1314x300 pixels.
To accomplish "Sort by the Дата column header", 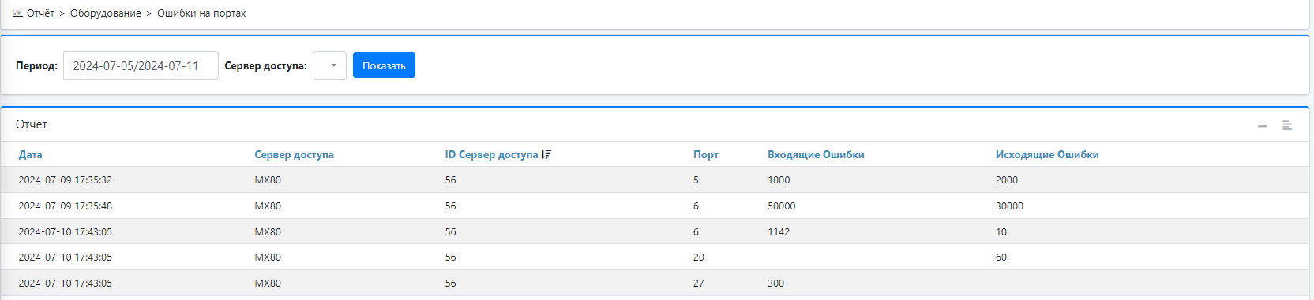I will (x=31, y=154).
